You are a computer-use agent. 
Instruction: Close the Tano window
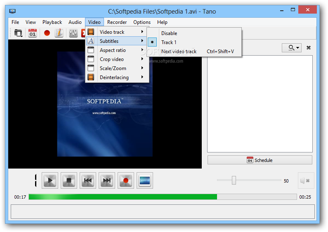[x=307, y=9]
